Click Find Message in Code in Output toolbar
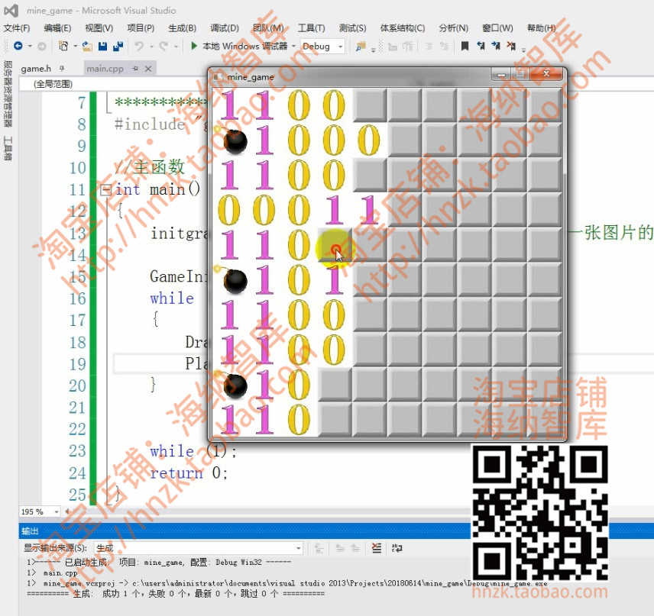654x616 pixels. (x=319, y=548)
